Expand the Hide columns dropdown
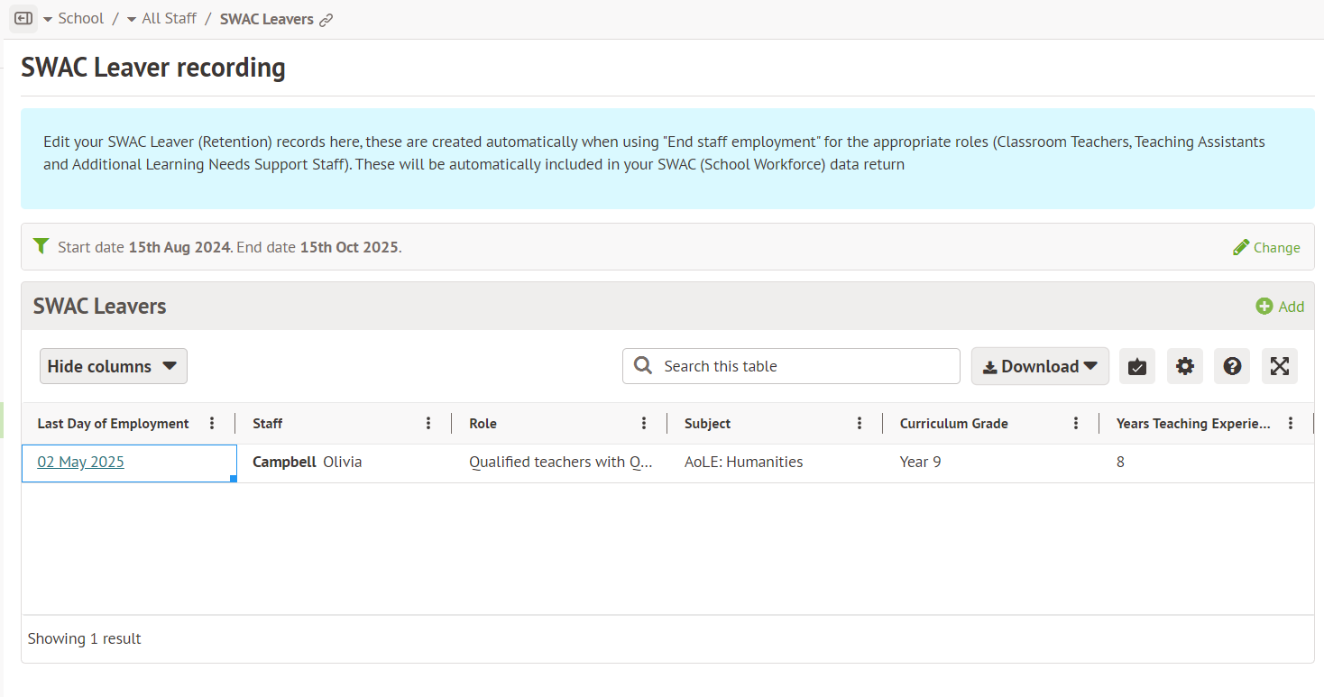Screen dimensions: 1324x697 tap(113, 366)
